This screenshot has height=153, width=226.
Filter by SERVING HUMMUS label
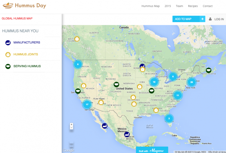[x=27, y=66]
